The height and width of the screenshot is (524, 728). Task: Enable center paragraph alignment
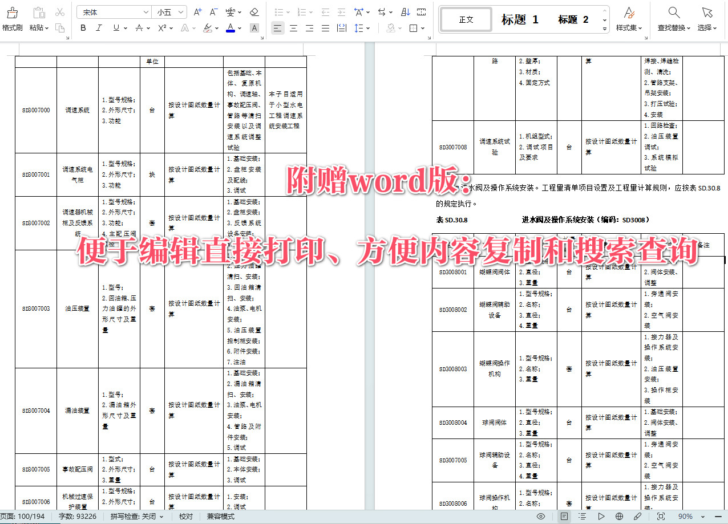tap(294, 28)
